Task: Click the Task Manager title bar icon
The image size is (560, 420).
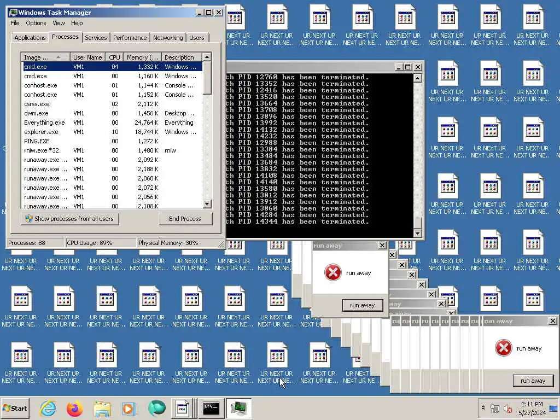Action: click(13, 13)
